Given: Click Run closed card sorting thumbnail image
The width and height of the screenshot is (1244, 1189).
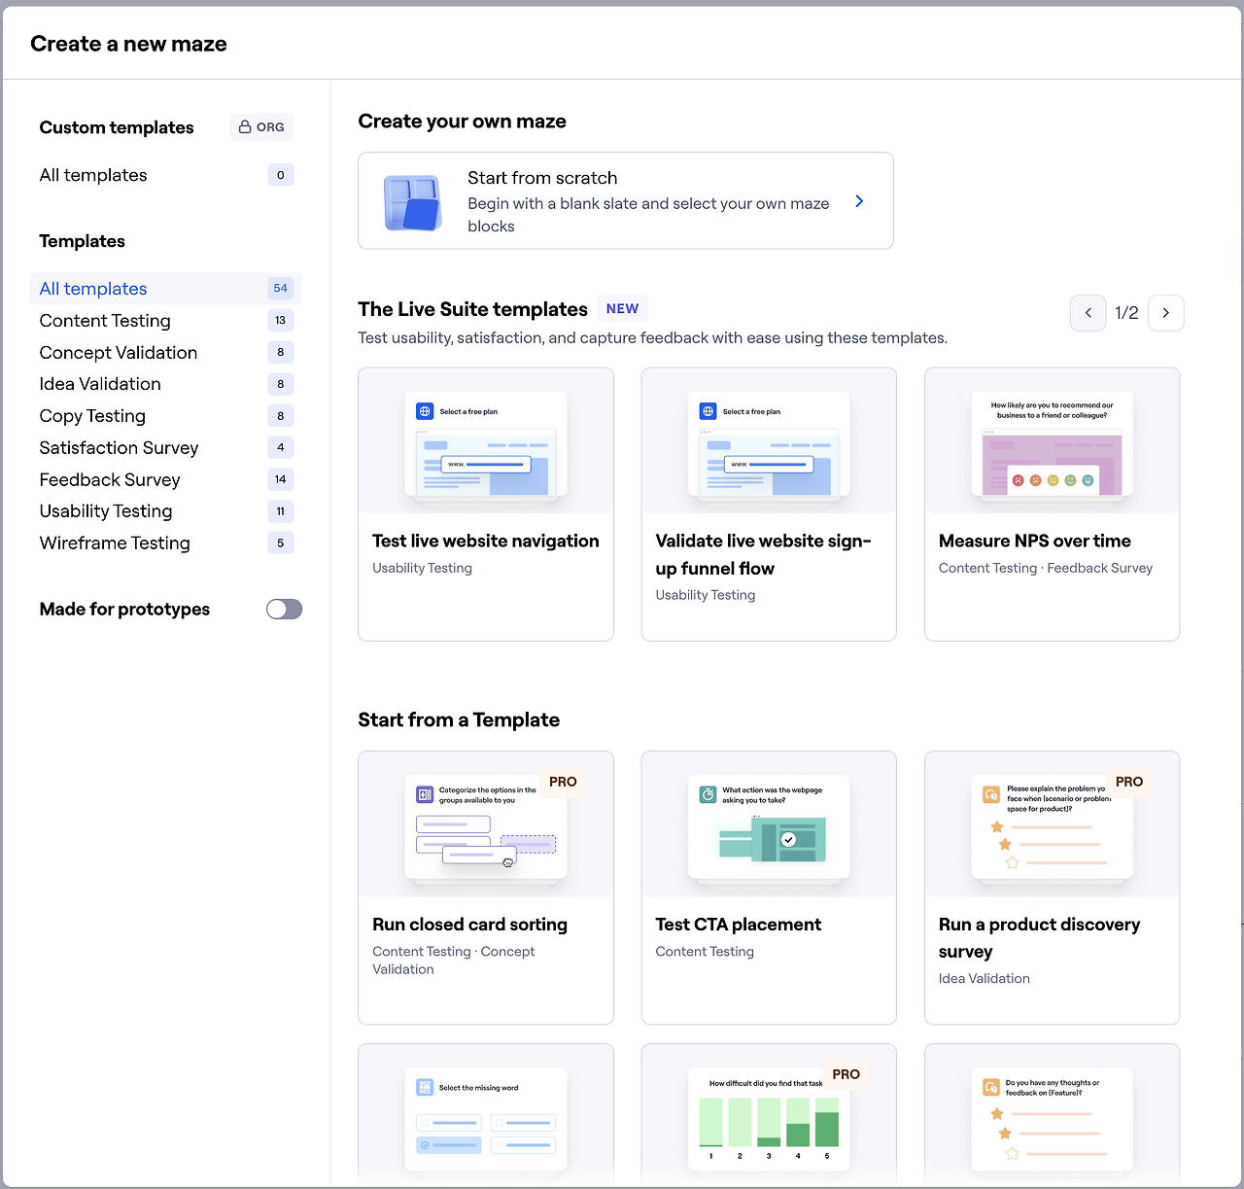Looking at the screenshot, I should pos(486,824).
